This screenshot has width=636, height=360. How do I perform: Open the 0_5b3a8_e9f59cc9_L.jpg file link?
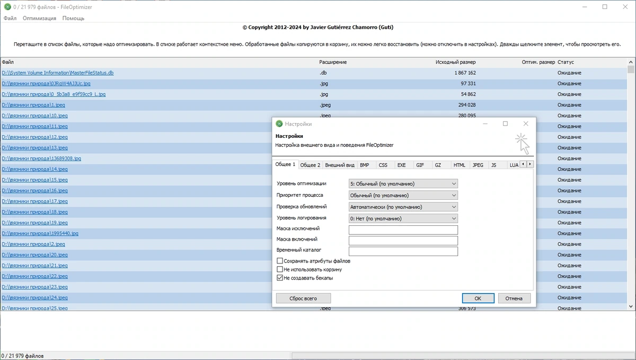pos(54,94)
